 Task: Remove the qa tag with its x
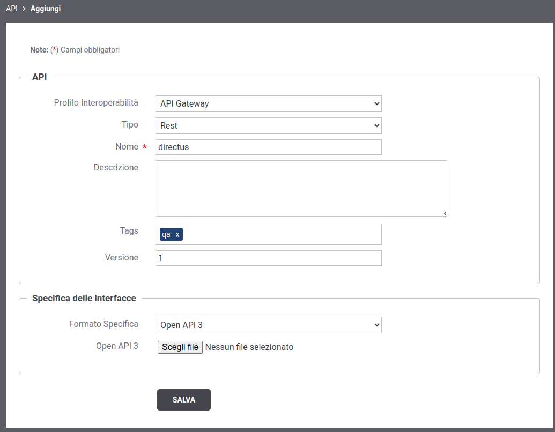click(x=177, y=235)
